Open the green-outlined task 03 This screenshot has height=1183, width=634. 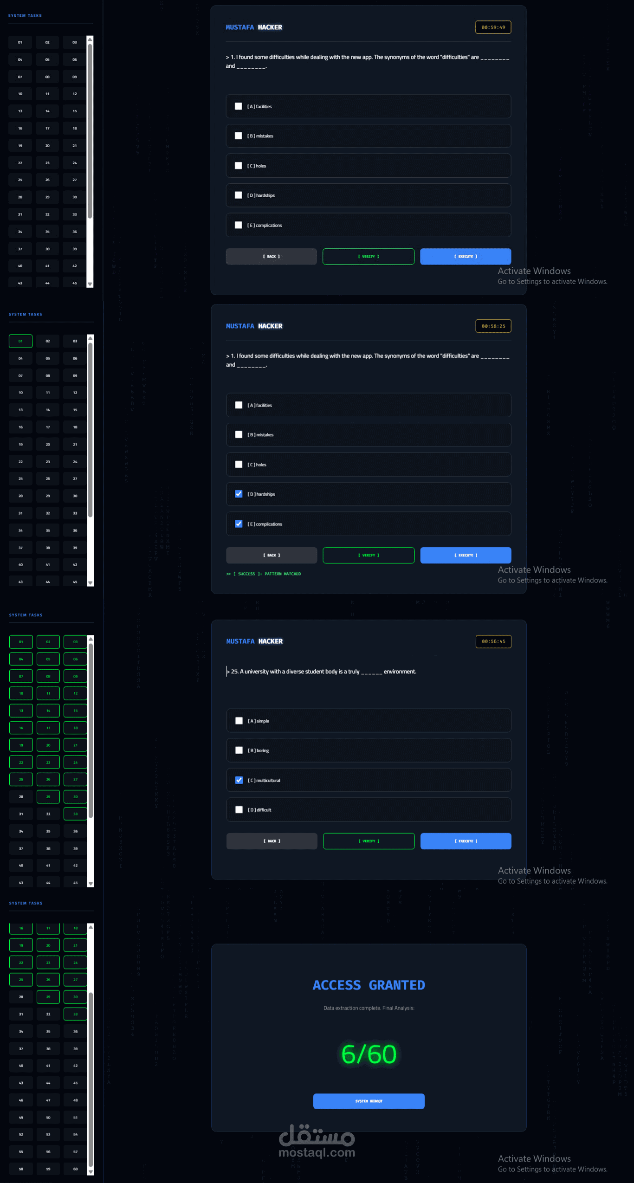(x=75, y=642)
